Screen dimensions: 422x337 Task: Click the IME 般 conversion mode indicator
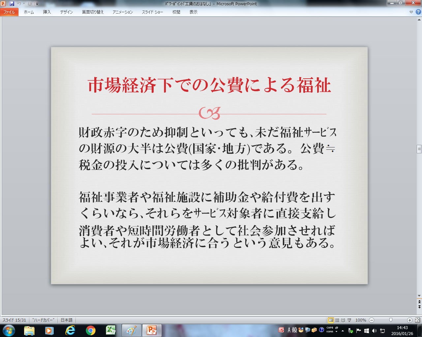(295, 330)
